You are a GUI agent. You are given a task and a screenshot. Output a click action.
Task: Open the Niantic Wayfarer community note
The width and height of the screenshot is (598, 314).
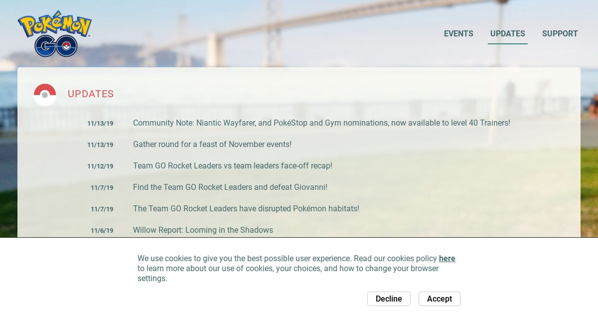click(x=321, y=123)
